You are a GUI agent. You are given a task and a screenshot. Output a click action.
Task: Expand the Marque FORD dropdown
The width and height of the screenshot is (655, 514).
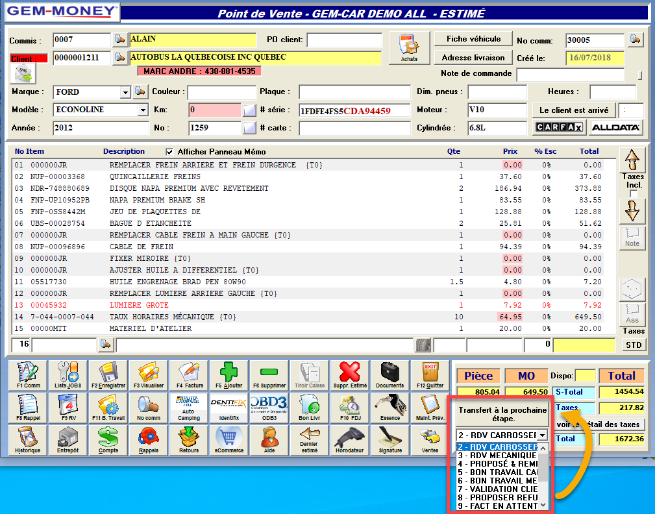[x=125, y=92]
